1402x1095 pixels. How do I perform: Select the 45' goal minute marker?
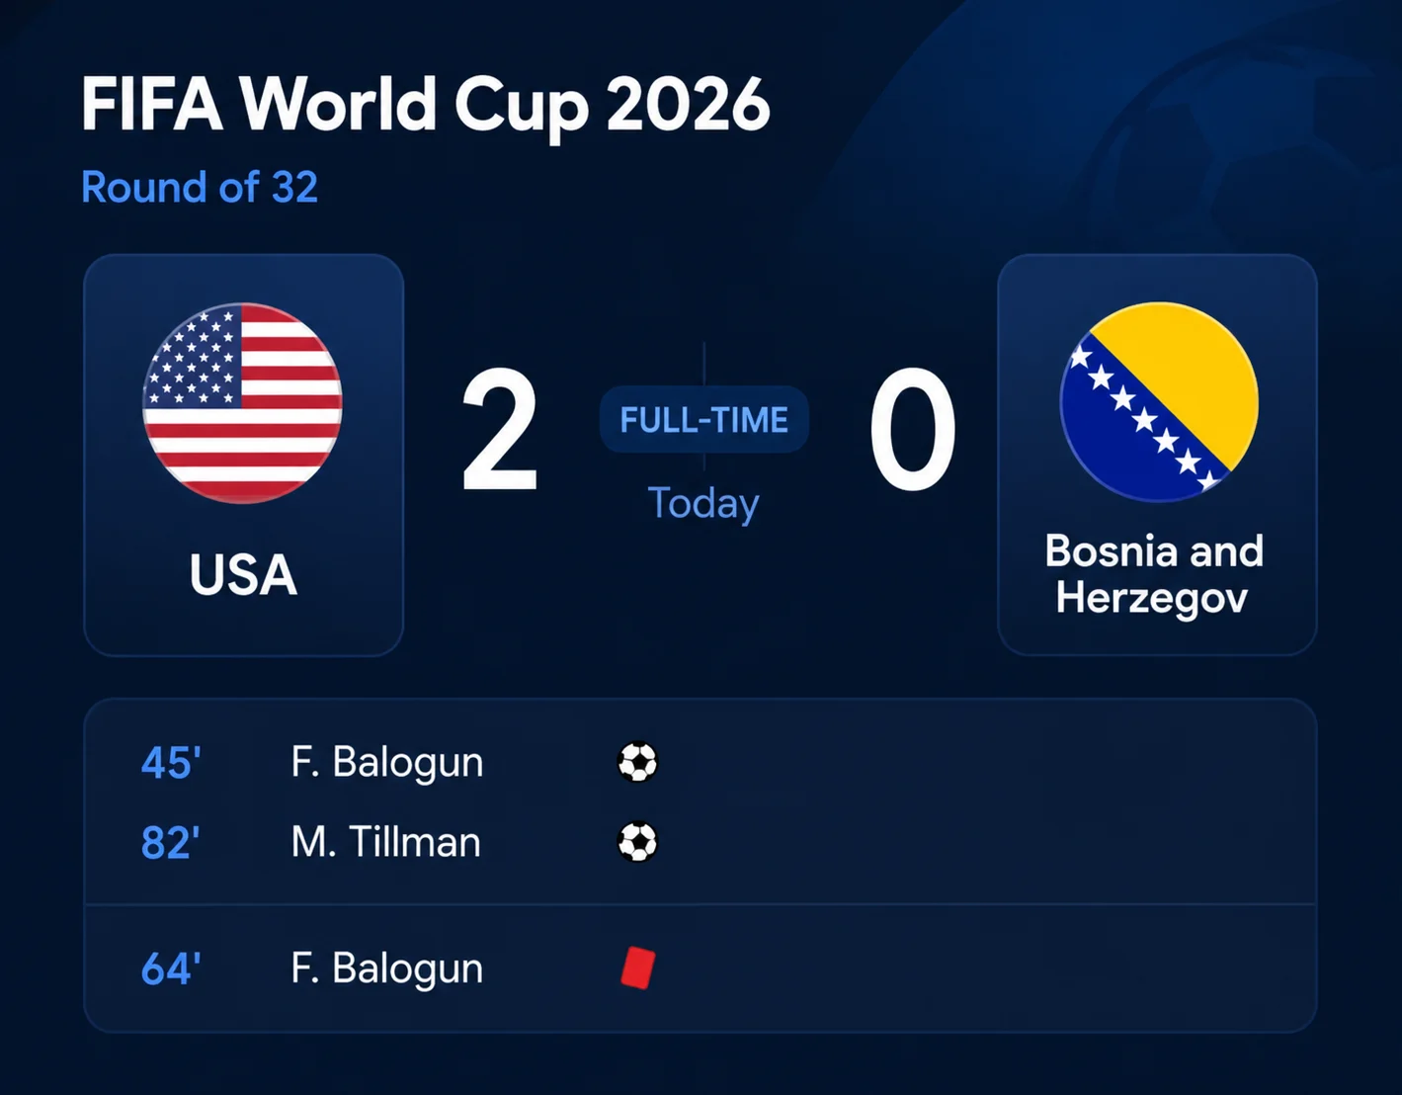[x=171, y=763]
